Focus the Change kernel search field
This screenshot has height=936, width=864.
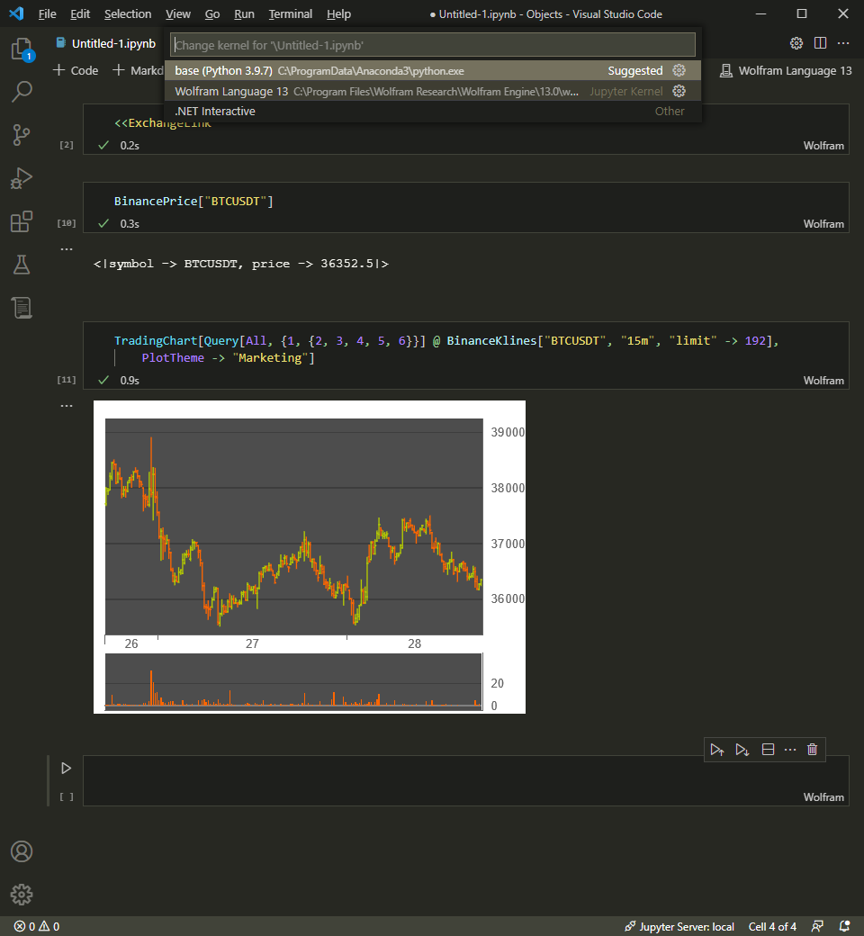432,45
